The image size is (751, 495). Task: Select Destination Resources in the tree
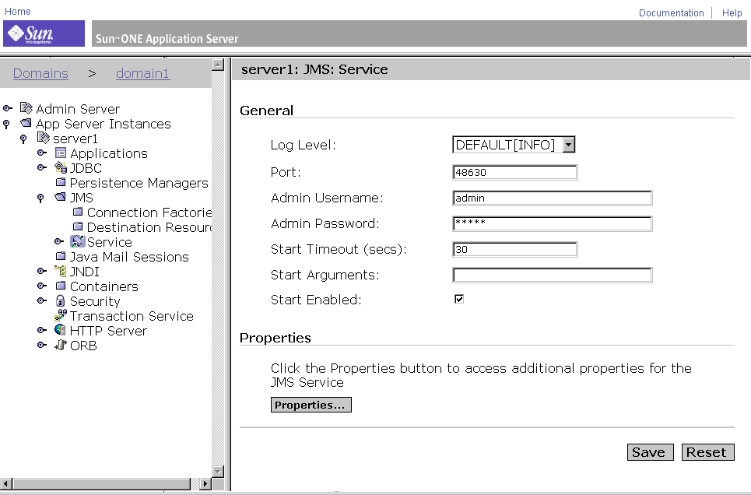pos(149,227)
